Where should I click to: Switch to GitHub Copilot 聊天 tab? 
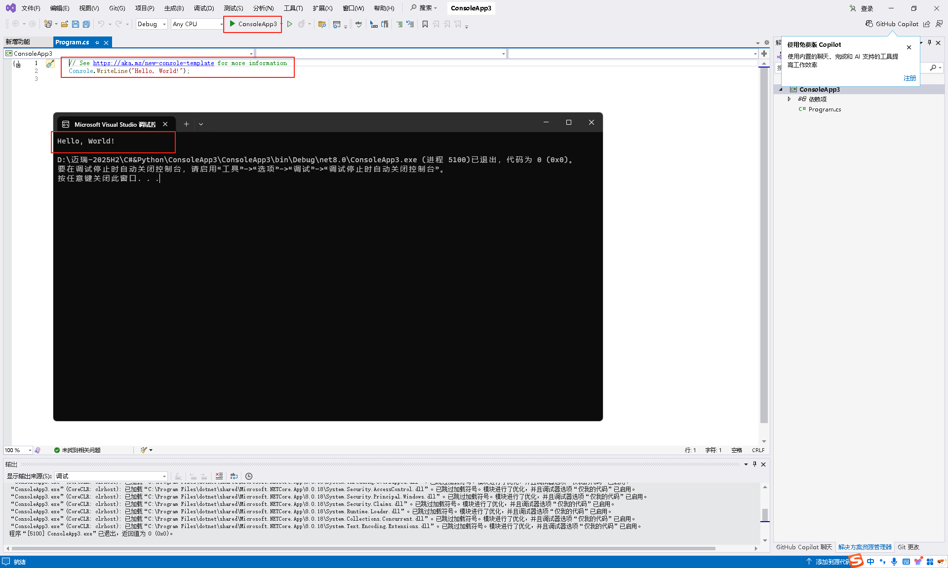tap(804, 547)
